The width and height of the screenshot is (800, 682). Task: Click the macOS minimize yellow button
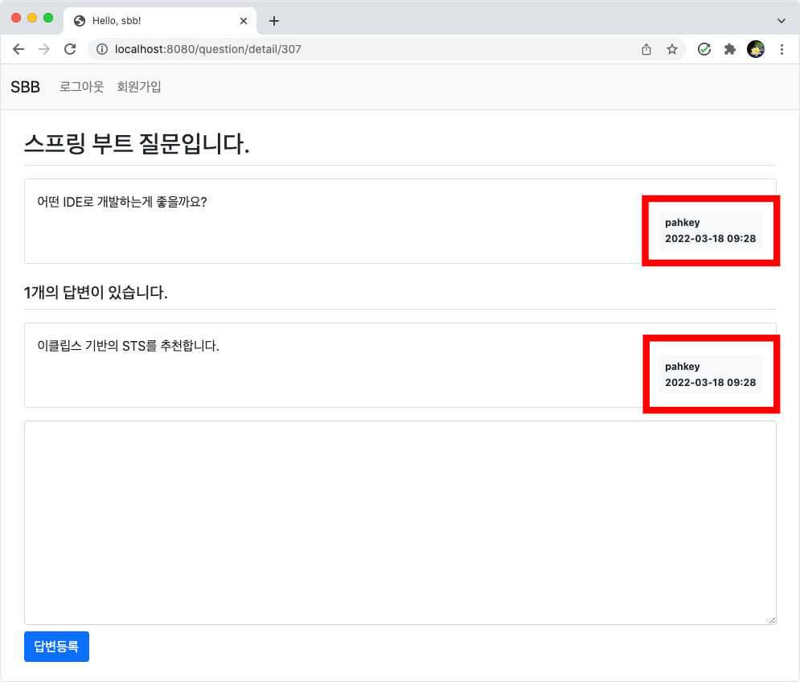coord(32,18)
